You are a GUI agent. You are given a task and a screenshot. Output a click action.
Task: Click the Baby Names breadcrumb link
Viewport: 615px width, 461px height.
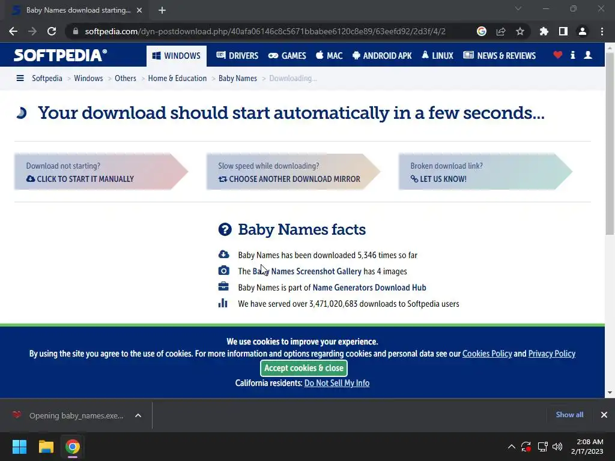238,79
